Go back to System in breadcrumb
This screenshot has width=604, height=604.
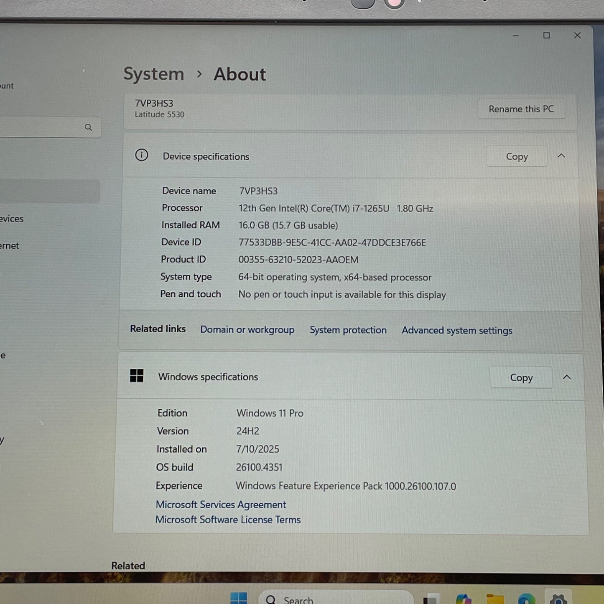click(154, 74)
